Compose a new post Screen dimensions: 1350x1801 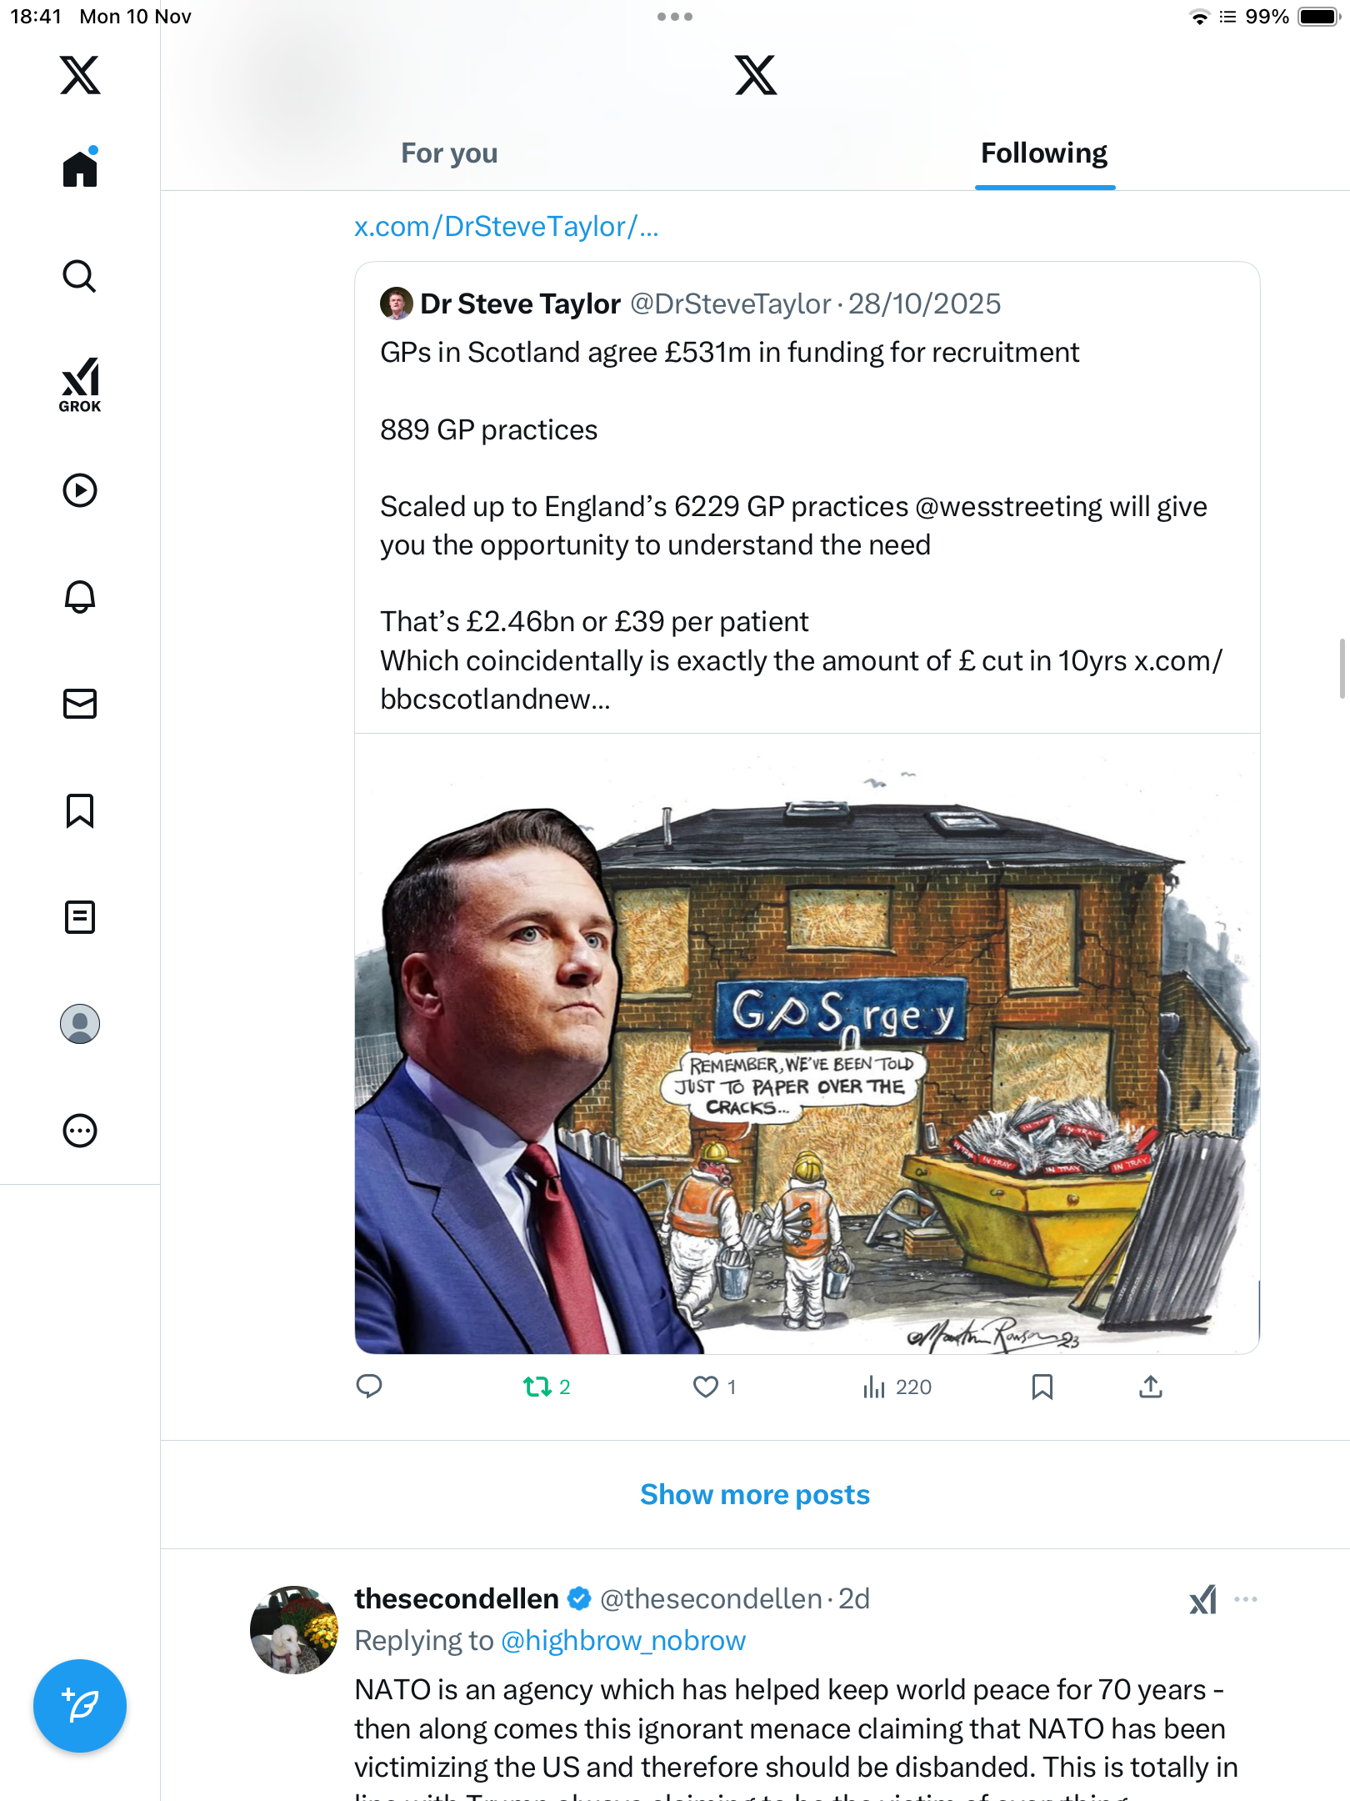(x=80, y=1706)
